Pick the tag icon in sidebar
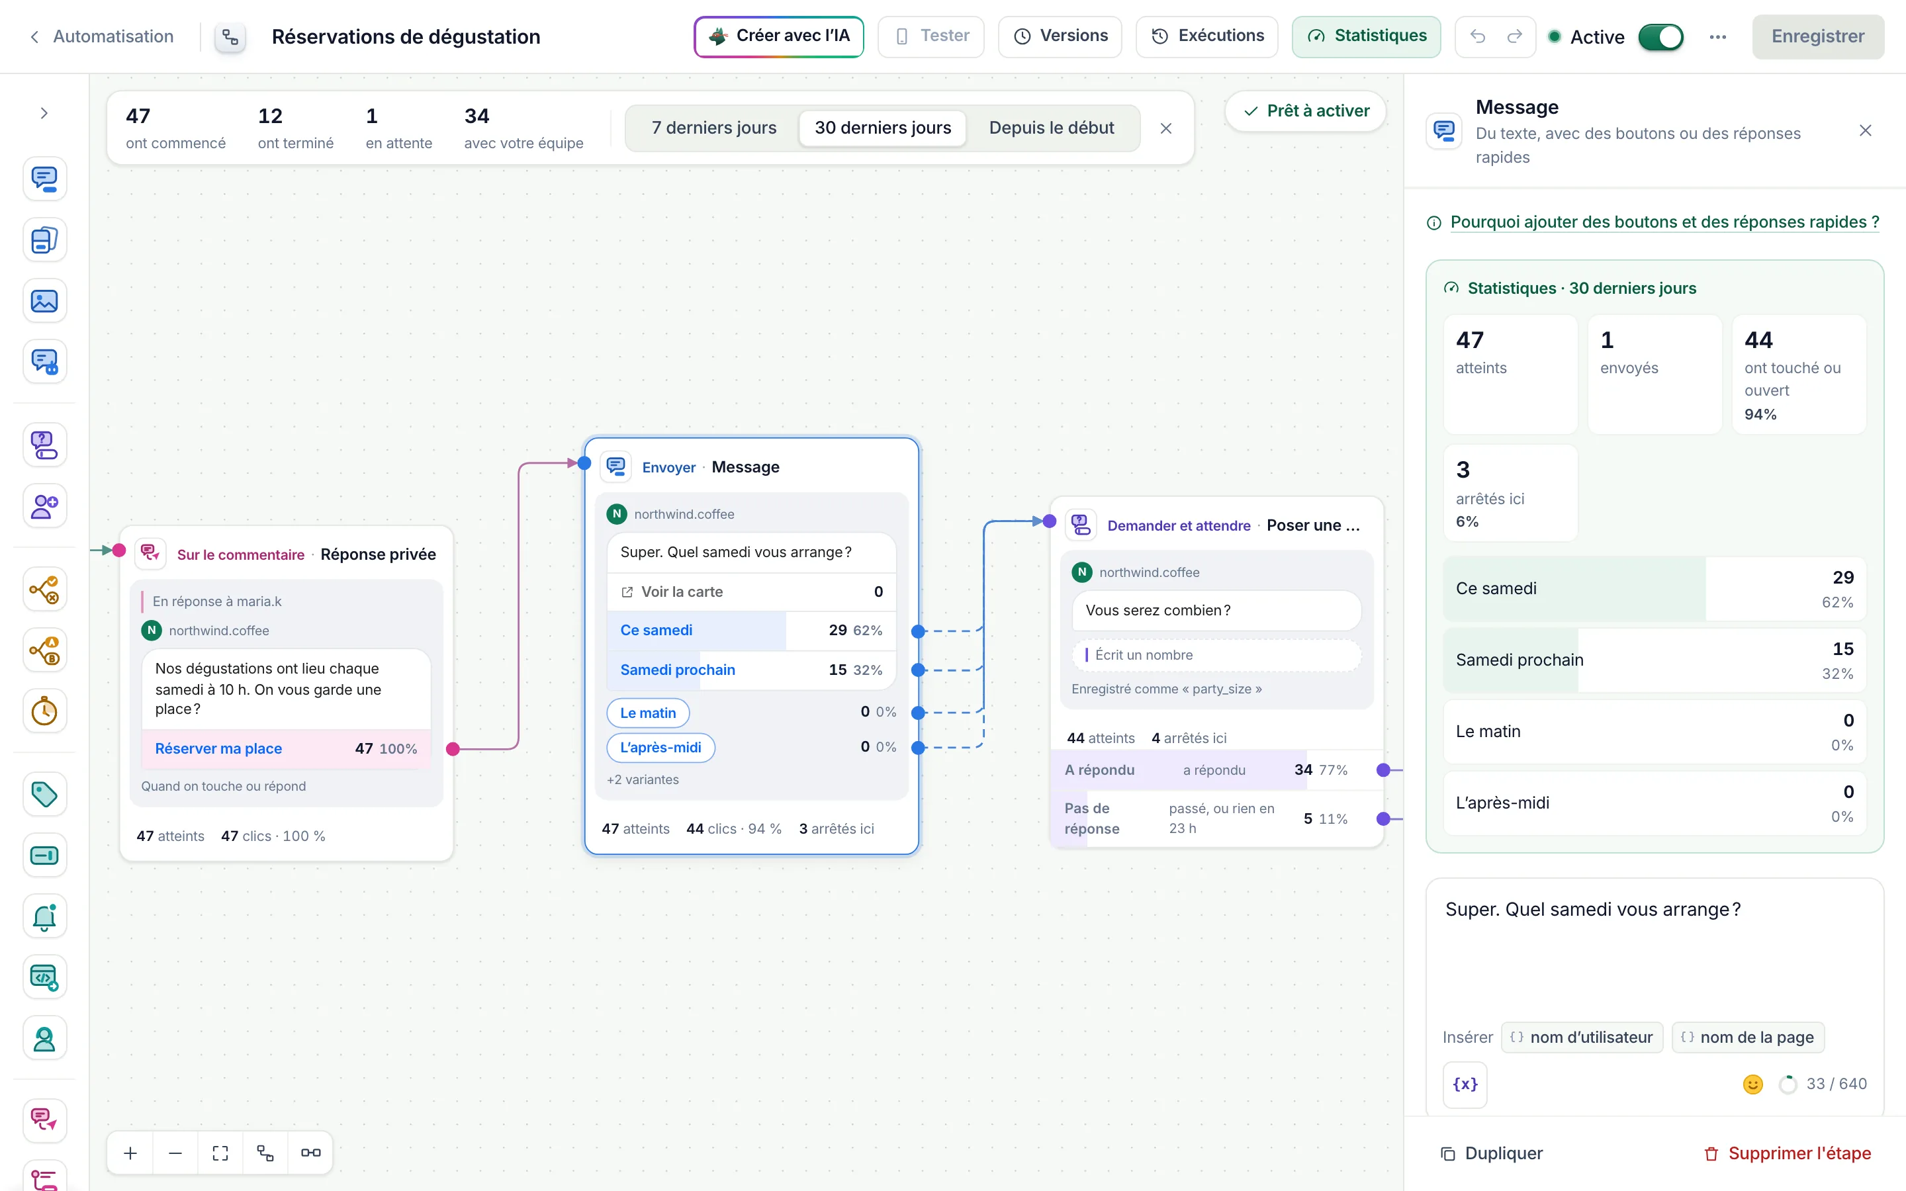This screenshot has height=1191, width=1906. [x=44, y=794]
